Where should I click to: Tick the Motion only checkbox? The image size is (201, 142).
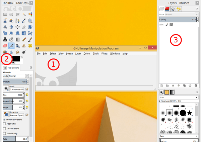[4, 133]
